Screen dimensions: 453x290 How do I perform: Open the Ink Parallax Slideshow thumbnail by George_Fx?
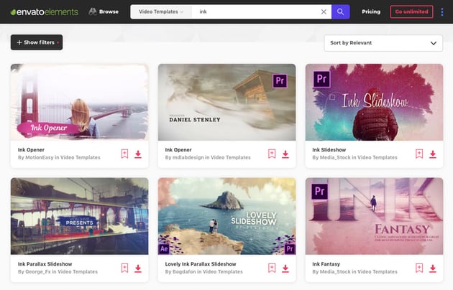pyautogui.click(x=79, y=216)
